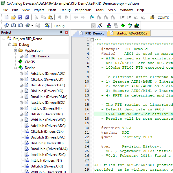173x173 pixels.
Task: Cut selection with scissors icon
Action: [36, 17]
